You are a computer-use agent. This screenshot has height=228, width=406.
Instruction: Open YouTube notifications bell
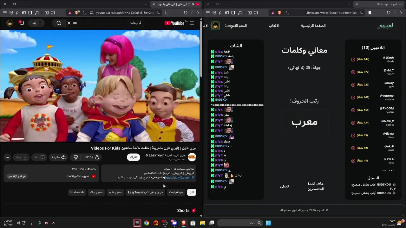pyautogui.click(x=21, y=23)
